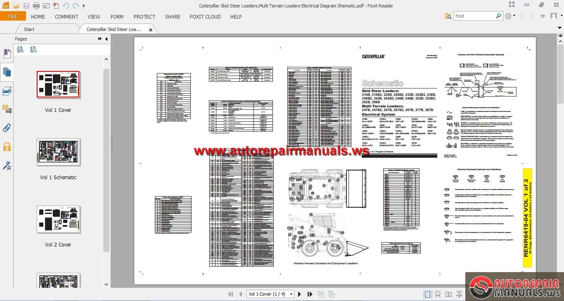Screen dimensions: 564x301
Task: Click the thumbnails panel scroll down arrow
Action: coord(106,284)
